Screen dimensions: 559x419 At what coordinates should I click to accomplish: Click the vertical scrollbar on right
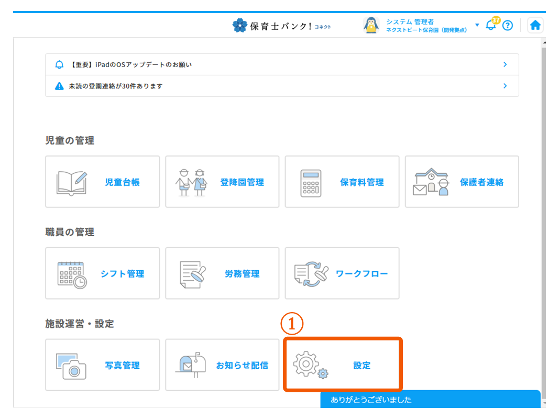543,210
